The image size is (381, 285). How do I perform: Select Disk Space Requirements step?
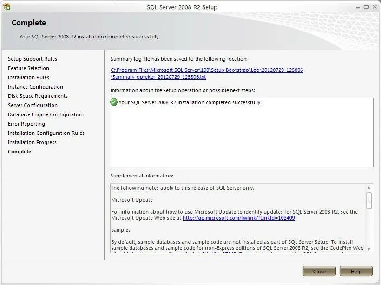tap(38, 96)
